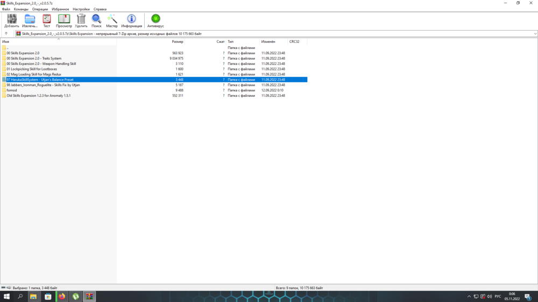The image size is (538, 302).
Task: Click the WinRAR taskbar icon
Action: pos(89,297)
